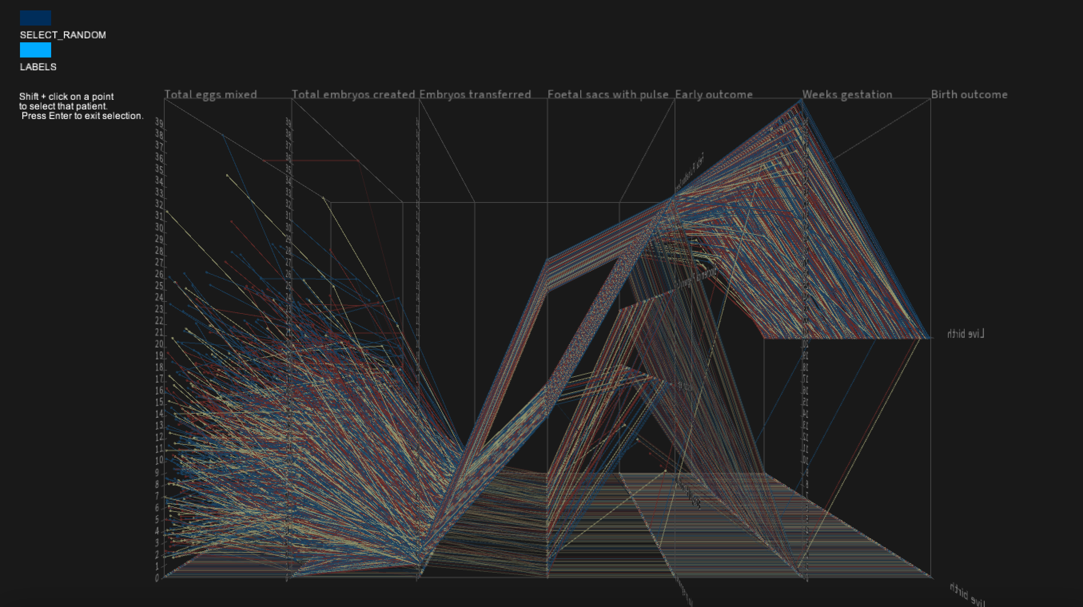
Task: Click the 'Foetal sacs with pulse' axis title
Action: click(x=608, y=95)
